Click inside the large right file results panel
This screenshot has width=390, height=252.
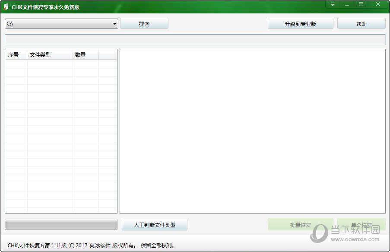pos(252,131)
